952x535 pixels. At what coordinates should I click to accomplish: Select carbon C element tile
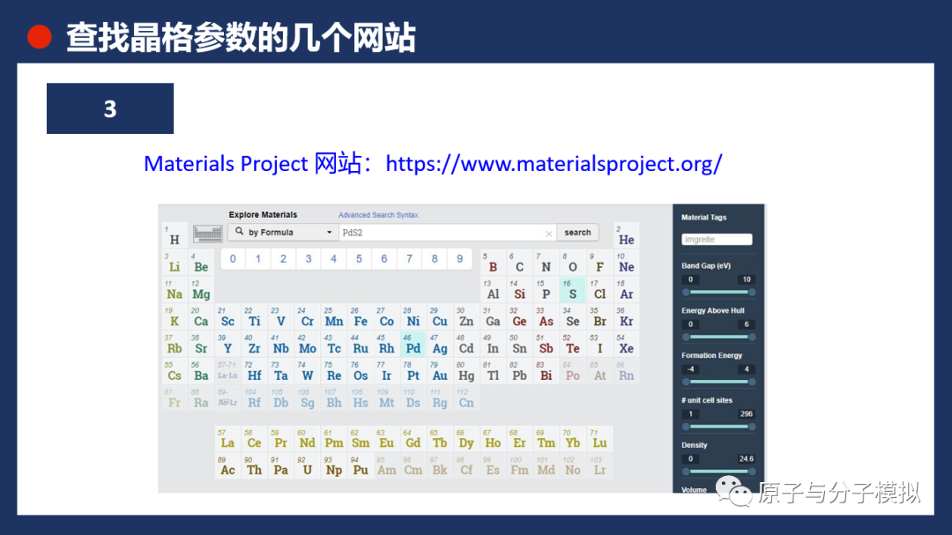[519, 263]
